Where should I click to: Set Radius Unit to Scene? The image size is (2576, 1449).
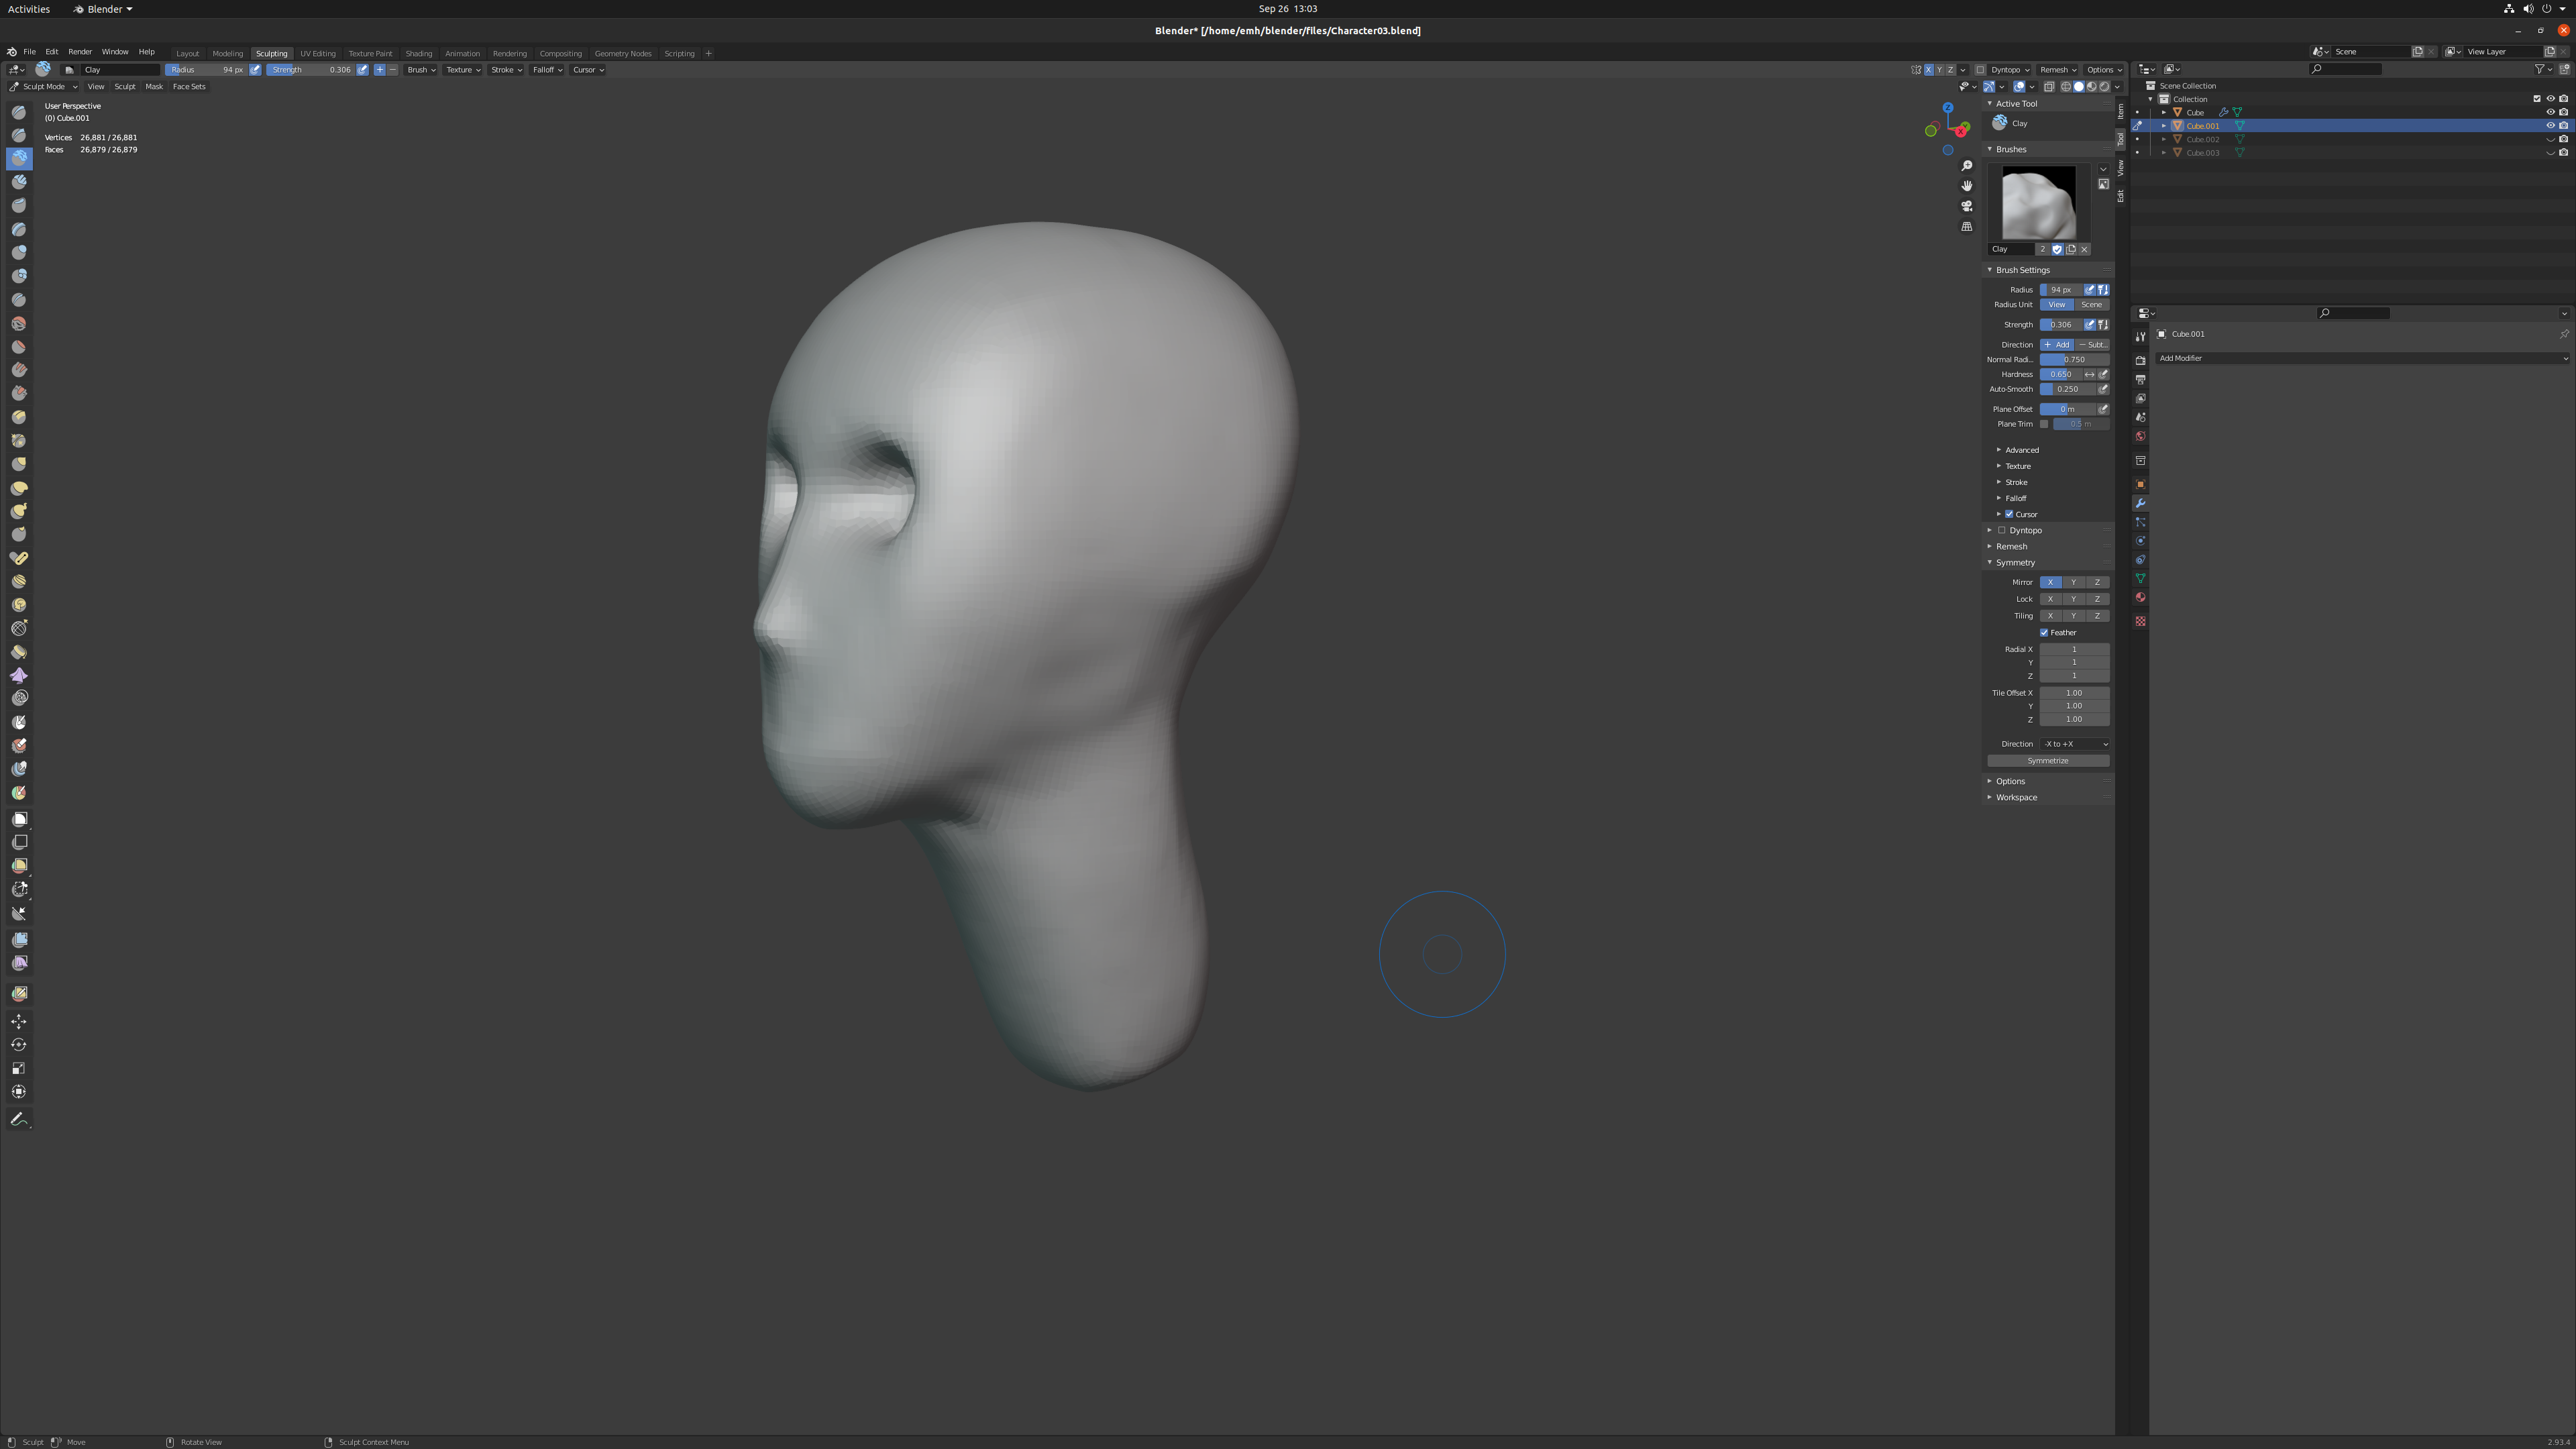pyautogui.click(x=2092, y=305)
